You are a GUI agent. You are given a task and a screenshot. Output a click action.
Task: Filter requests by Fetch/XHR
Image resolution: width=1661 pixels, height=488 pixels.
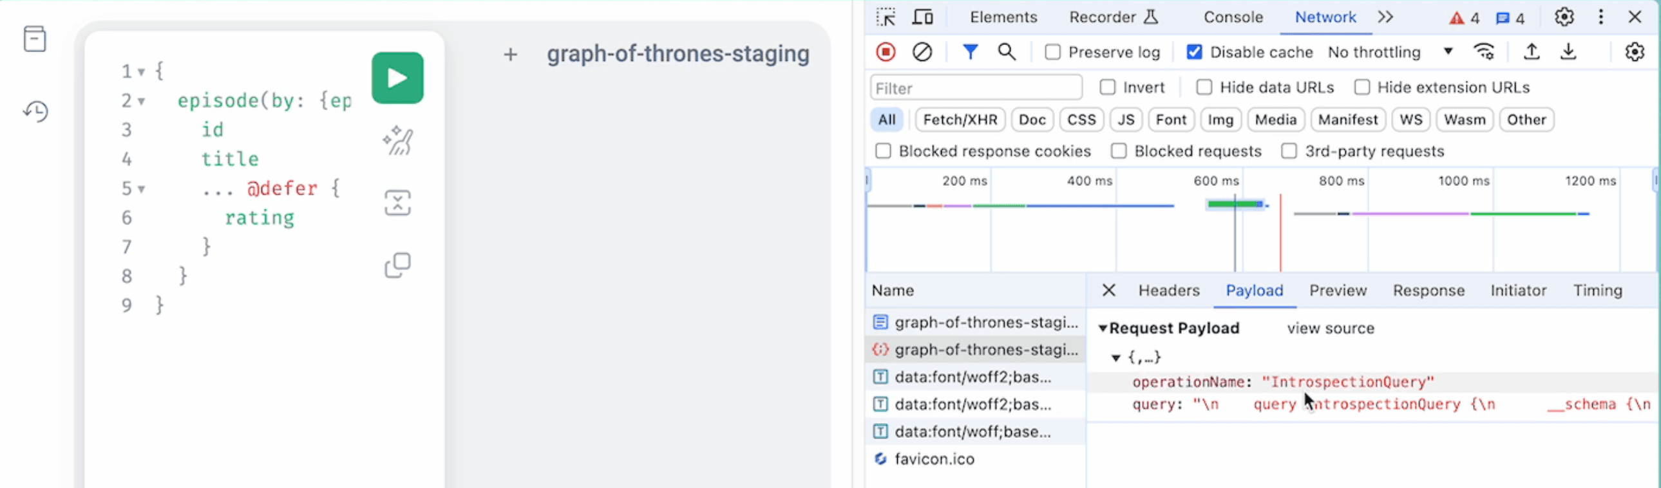click(x=960, y=120)
